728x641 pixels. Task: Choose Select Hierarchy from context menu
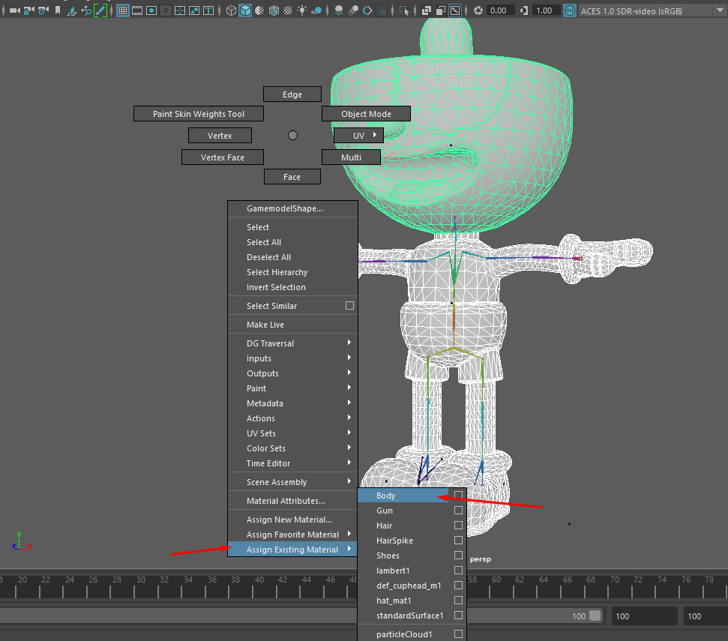[293, 272]
